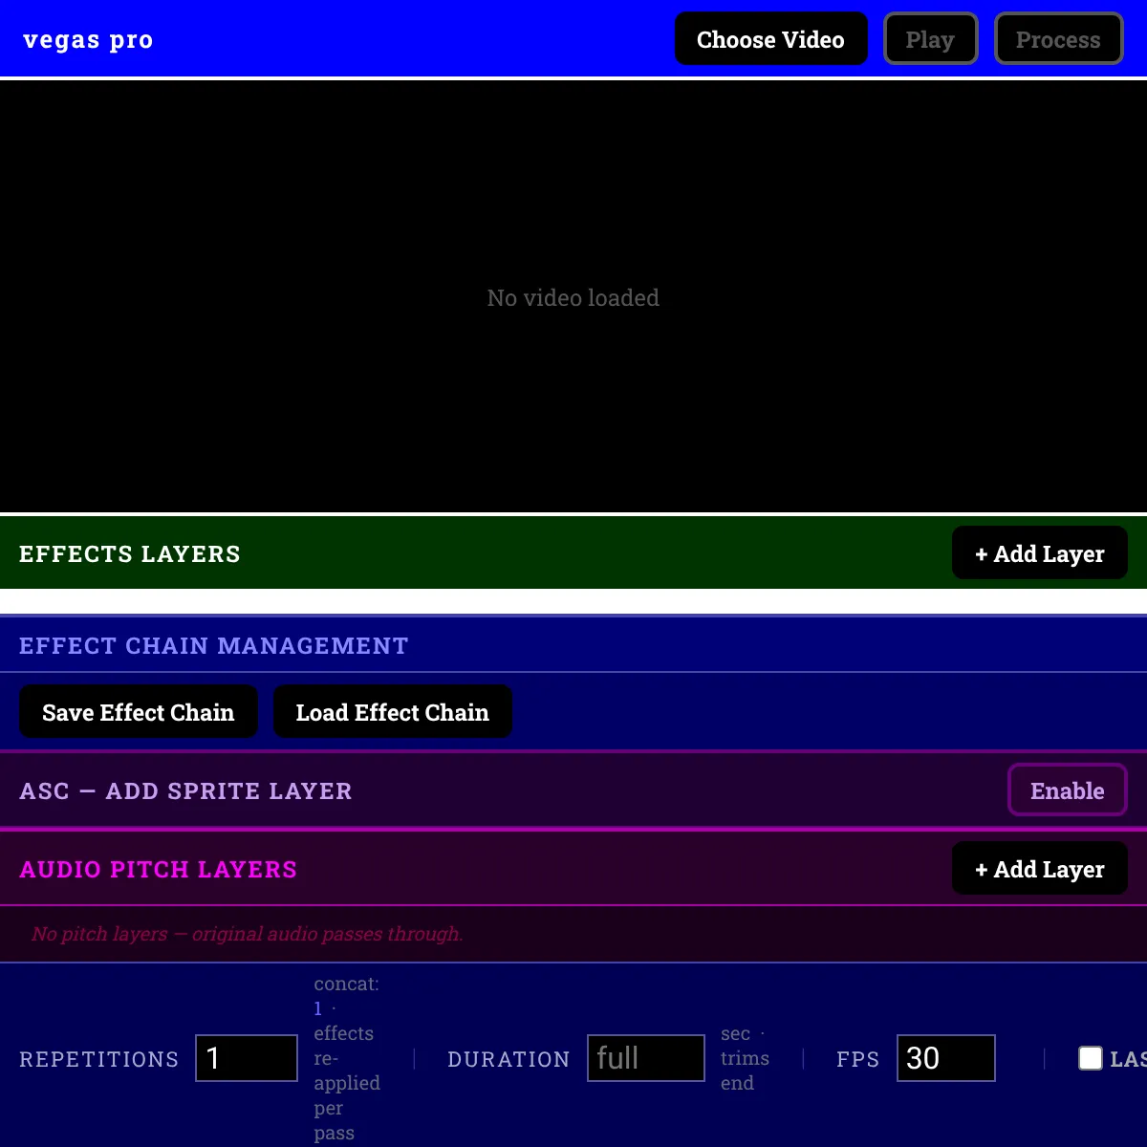Add a layer under Effects Layers
Image resolution: width=1147 pixels, height=1147 pixels.
[1039, 553]
